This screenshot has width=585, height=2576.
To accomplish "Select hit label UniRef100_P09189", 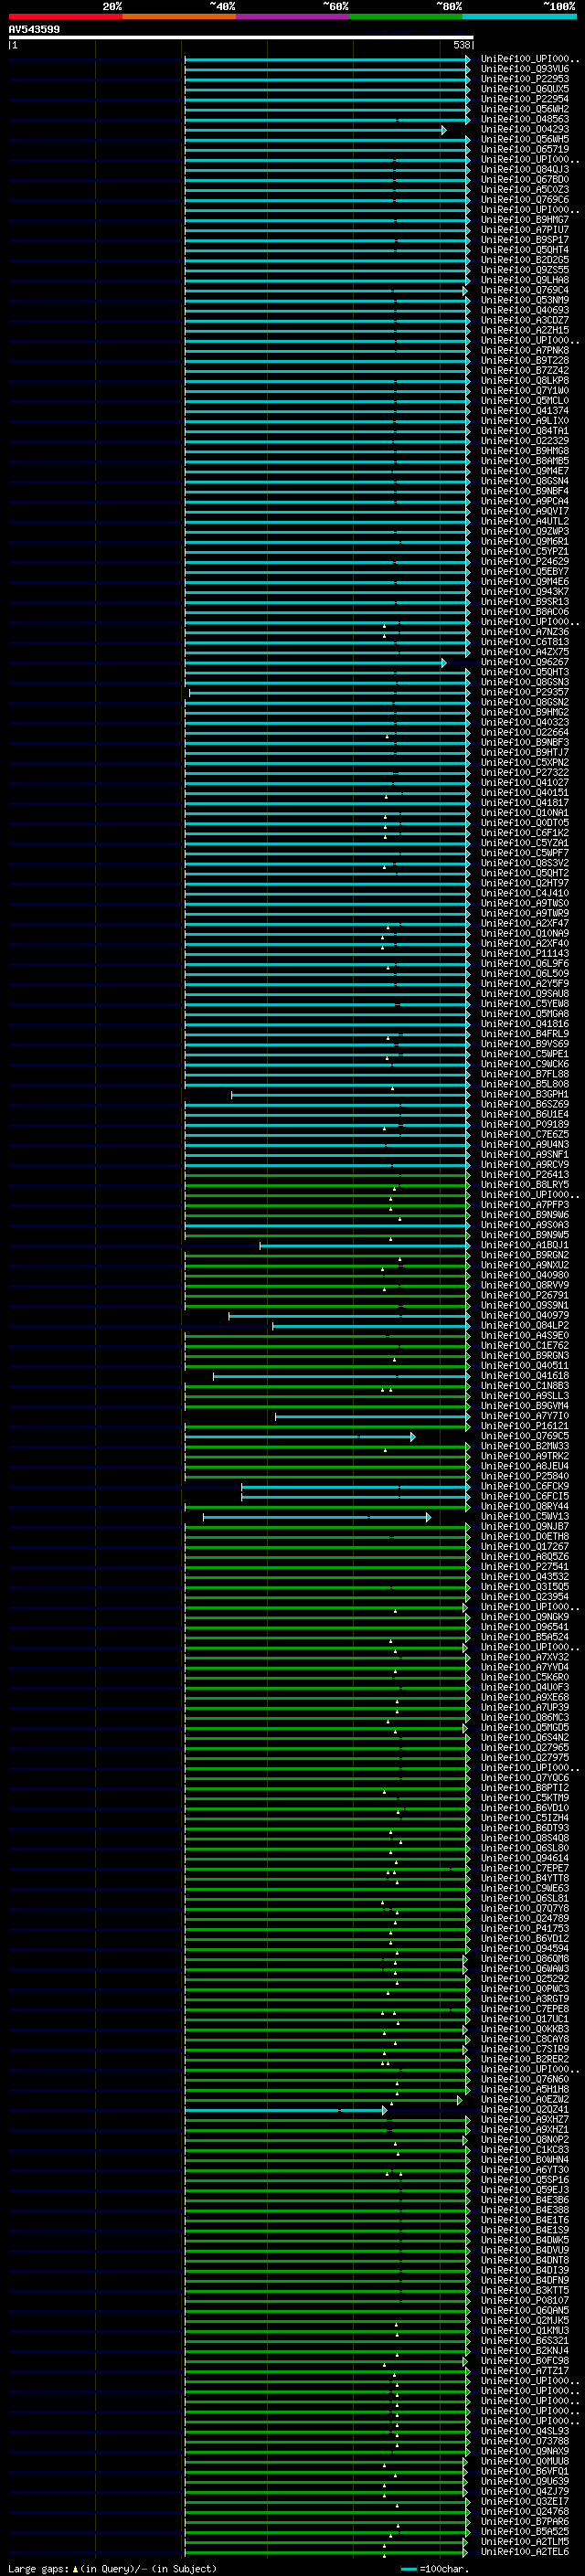I will [x=525, y=1124].
